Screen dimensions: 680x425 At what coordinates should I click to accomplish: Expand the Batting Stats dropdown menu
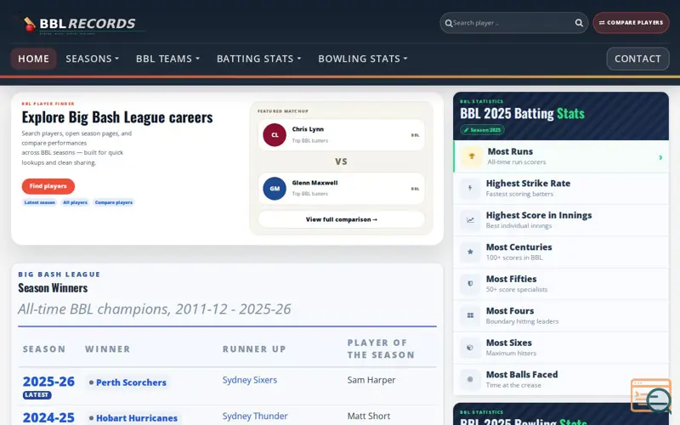click(259, 59)
